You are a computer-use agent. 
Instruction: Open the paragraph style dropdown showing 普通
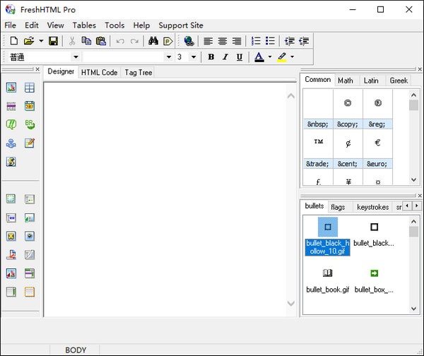tap(75, 57)
